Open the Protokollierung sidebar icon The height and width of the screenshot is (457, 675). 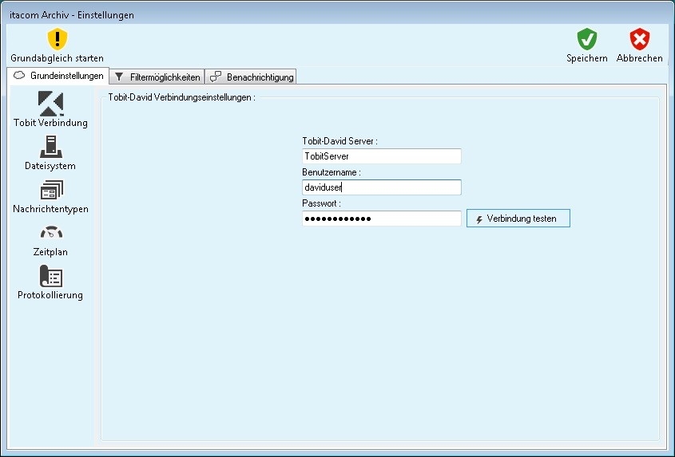(x=51, y=276)
